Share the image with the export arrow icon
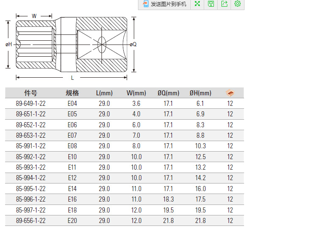Screen dimensions: 333x236 [224, 4]
